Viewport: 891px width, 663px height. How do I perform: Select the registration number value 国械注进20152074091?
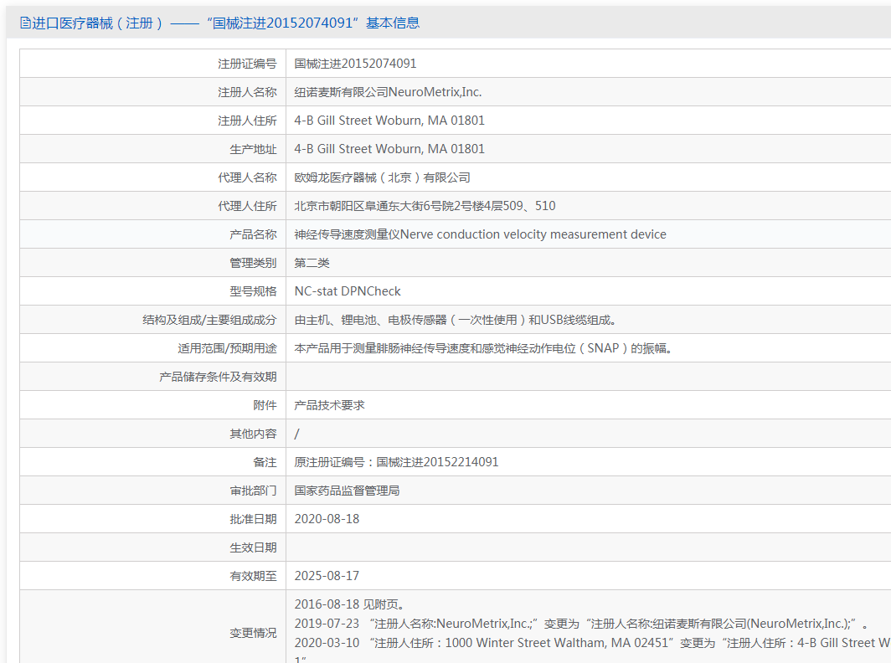pyautogui.click(x=355, y=64)
